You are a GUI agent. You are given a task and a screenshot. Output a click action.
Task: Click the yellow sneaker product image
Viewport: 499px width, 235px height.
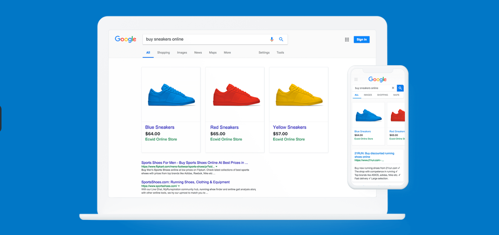[x=299, y=95]
